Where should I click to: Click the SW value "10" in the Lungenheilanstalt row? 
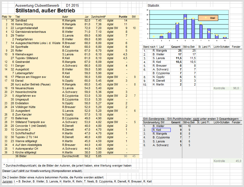pyautogui.click(x=134, y=28)
